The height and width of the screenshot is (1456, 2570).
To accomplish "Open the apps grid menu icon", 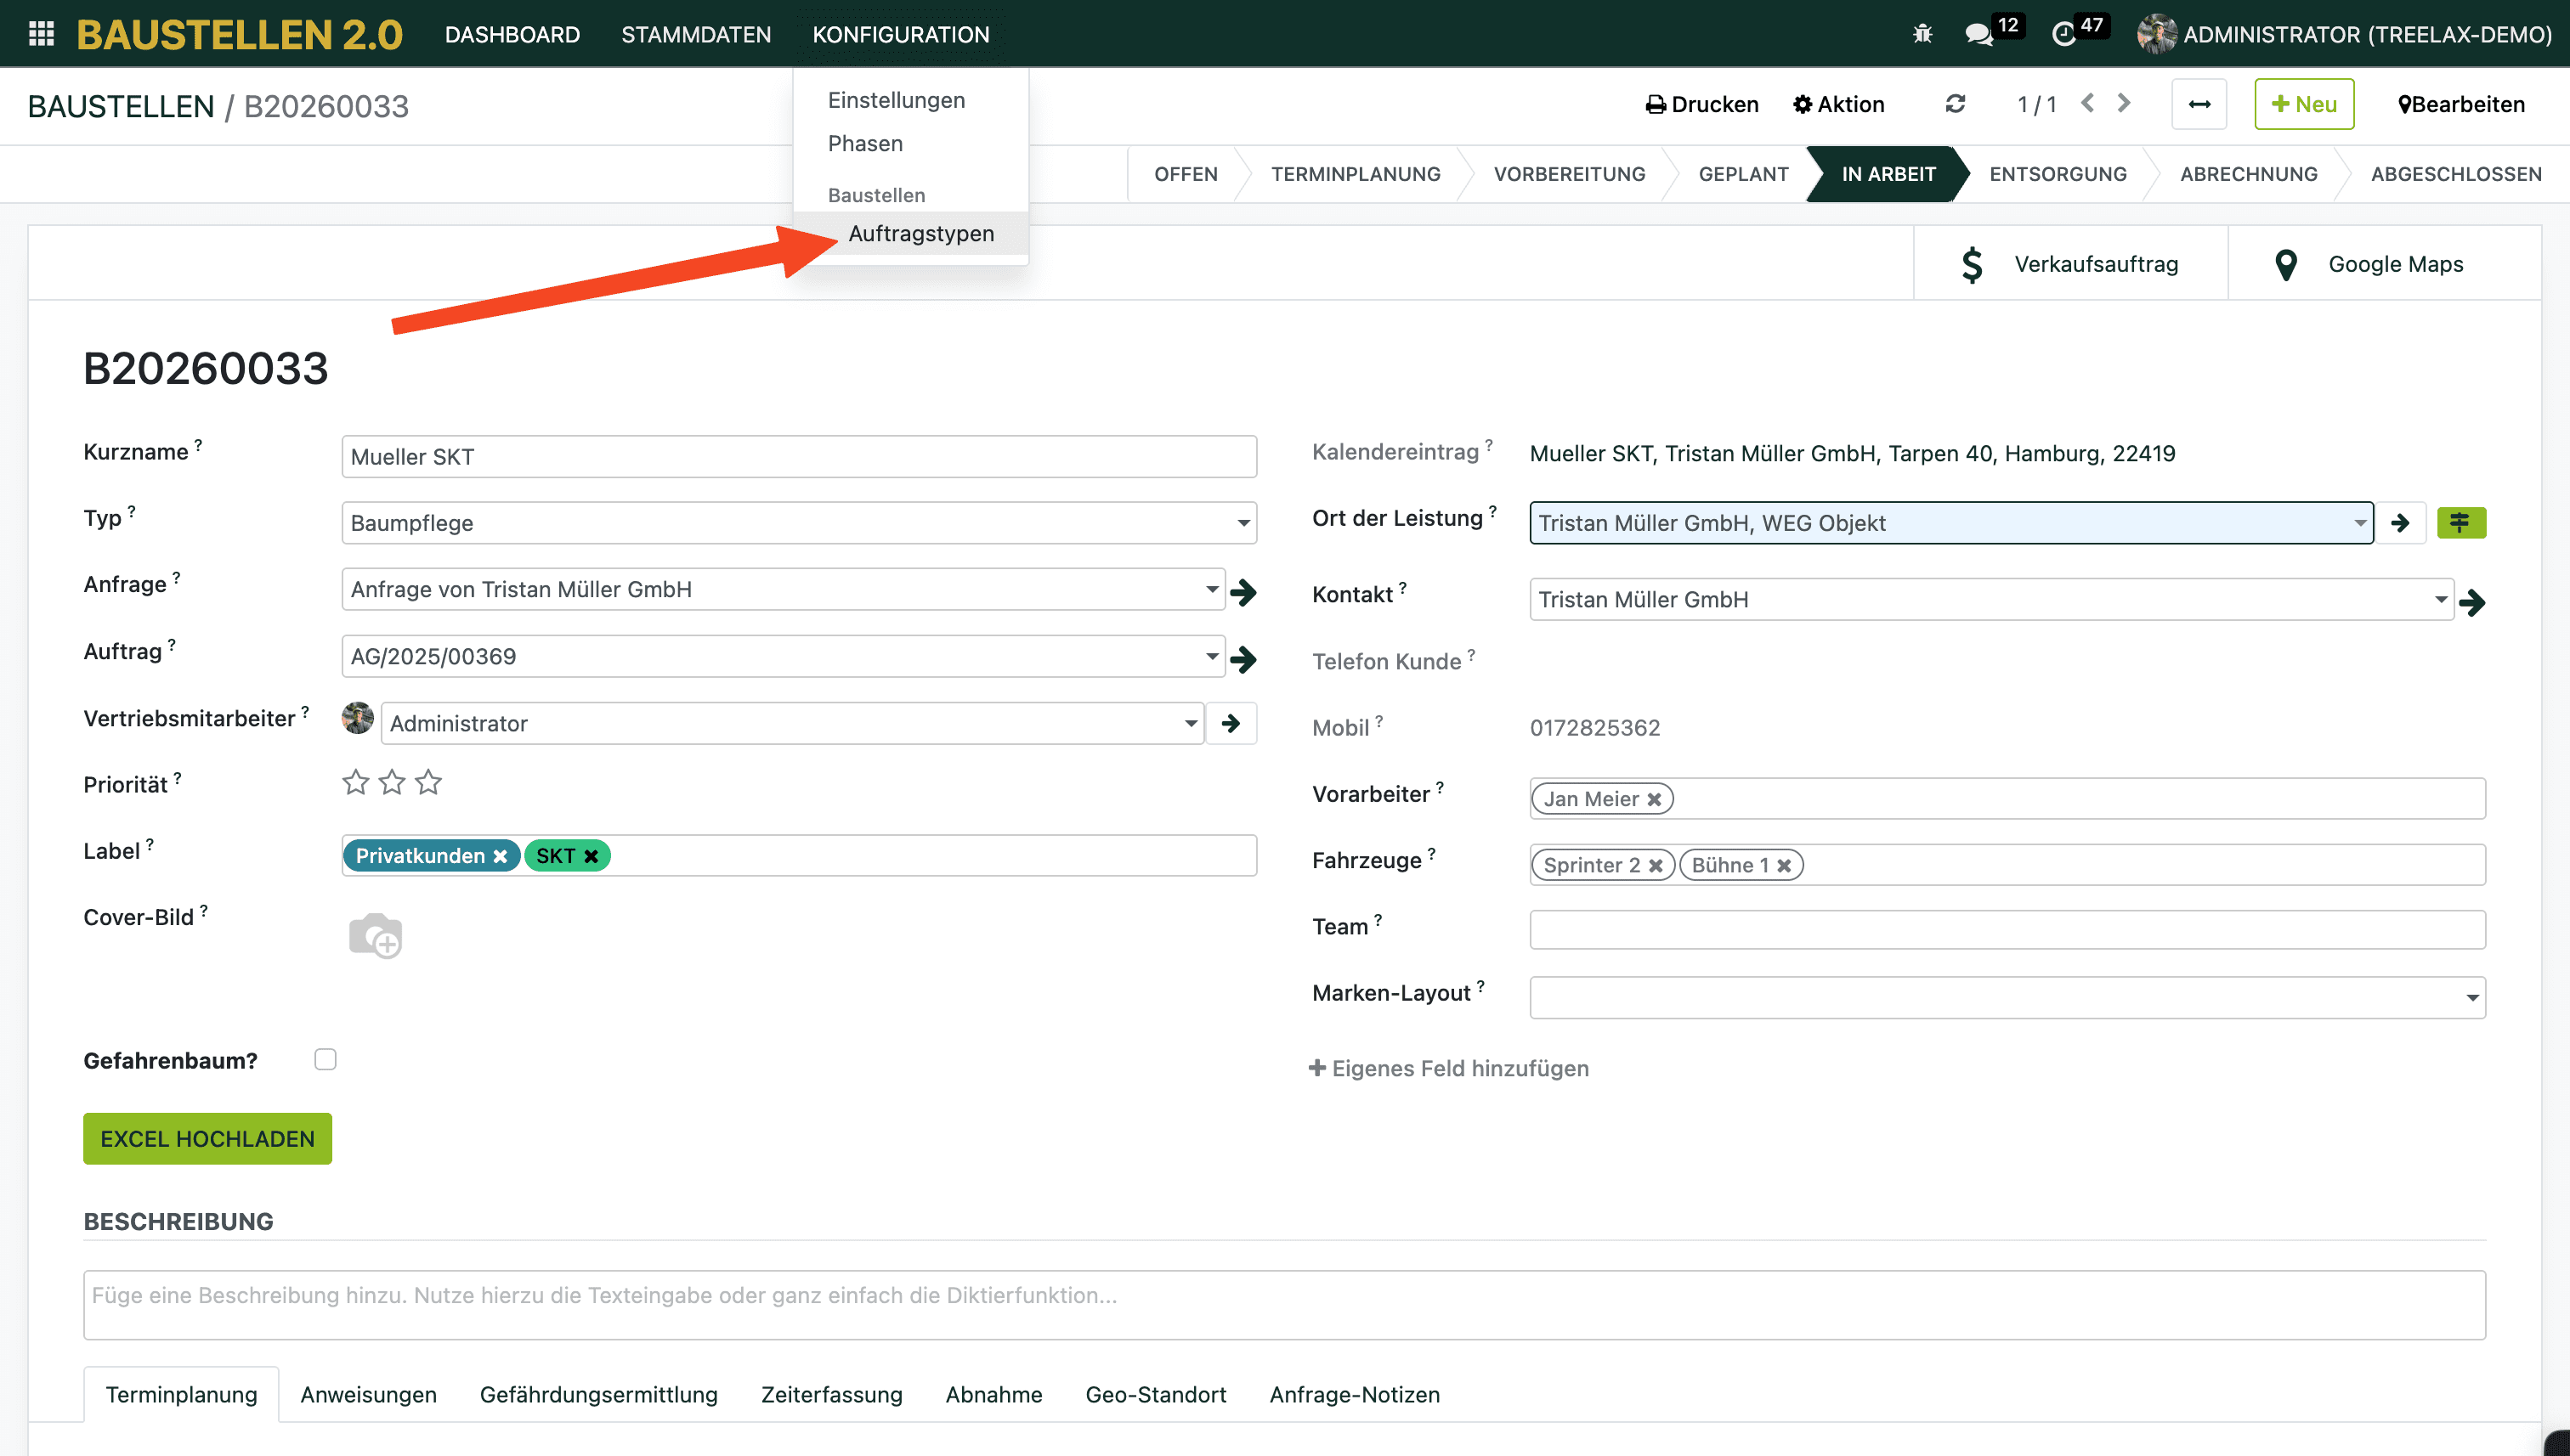I will pos(41,34).
